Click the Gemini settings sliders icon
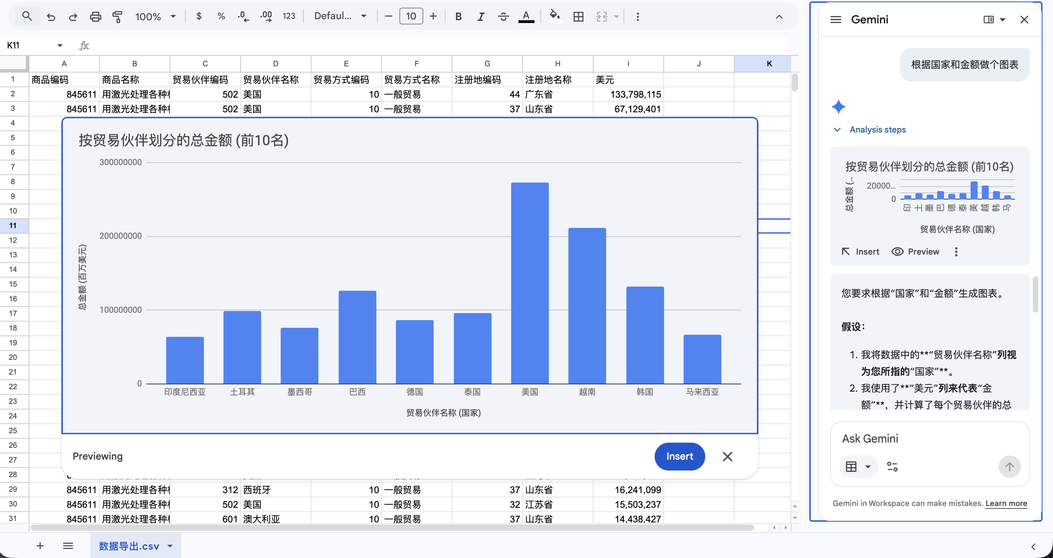Screen dimensions: 1053x558 pyautogui.click(x=892, y=467)
